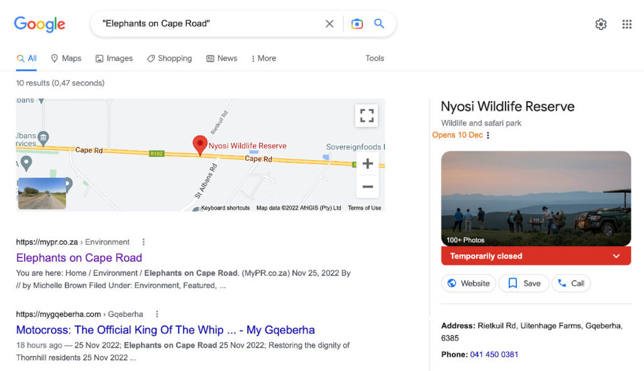Save Nyosi Wildlife Reserve to your list
The image size is (644, 371).
[524, 283]
